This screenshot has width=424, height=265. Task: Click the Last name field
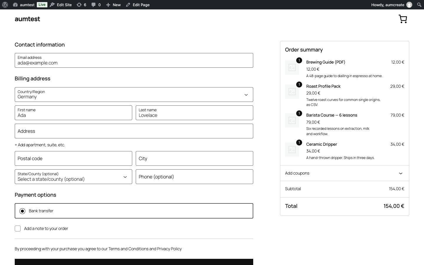194,113
